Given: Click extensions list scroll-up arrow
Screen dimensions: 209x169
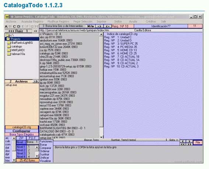Looking at the screenshot, I should [x=14, y=138].
